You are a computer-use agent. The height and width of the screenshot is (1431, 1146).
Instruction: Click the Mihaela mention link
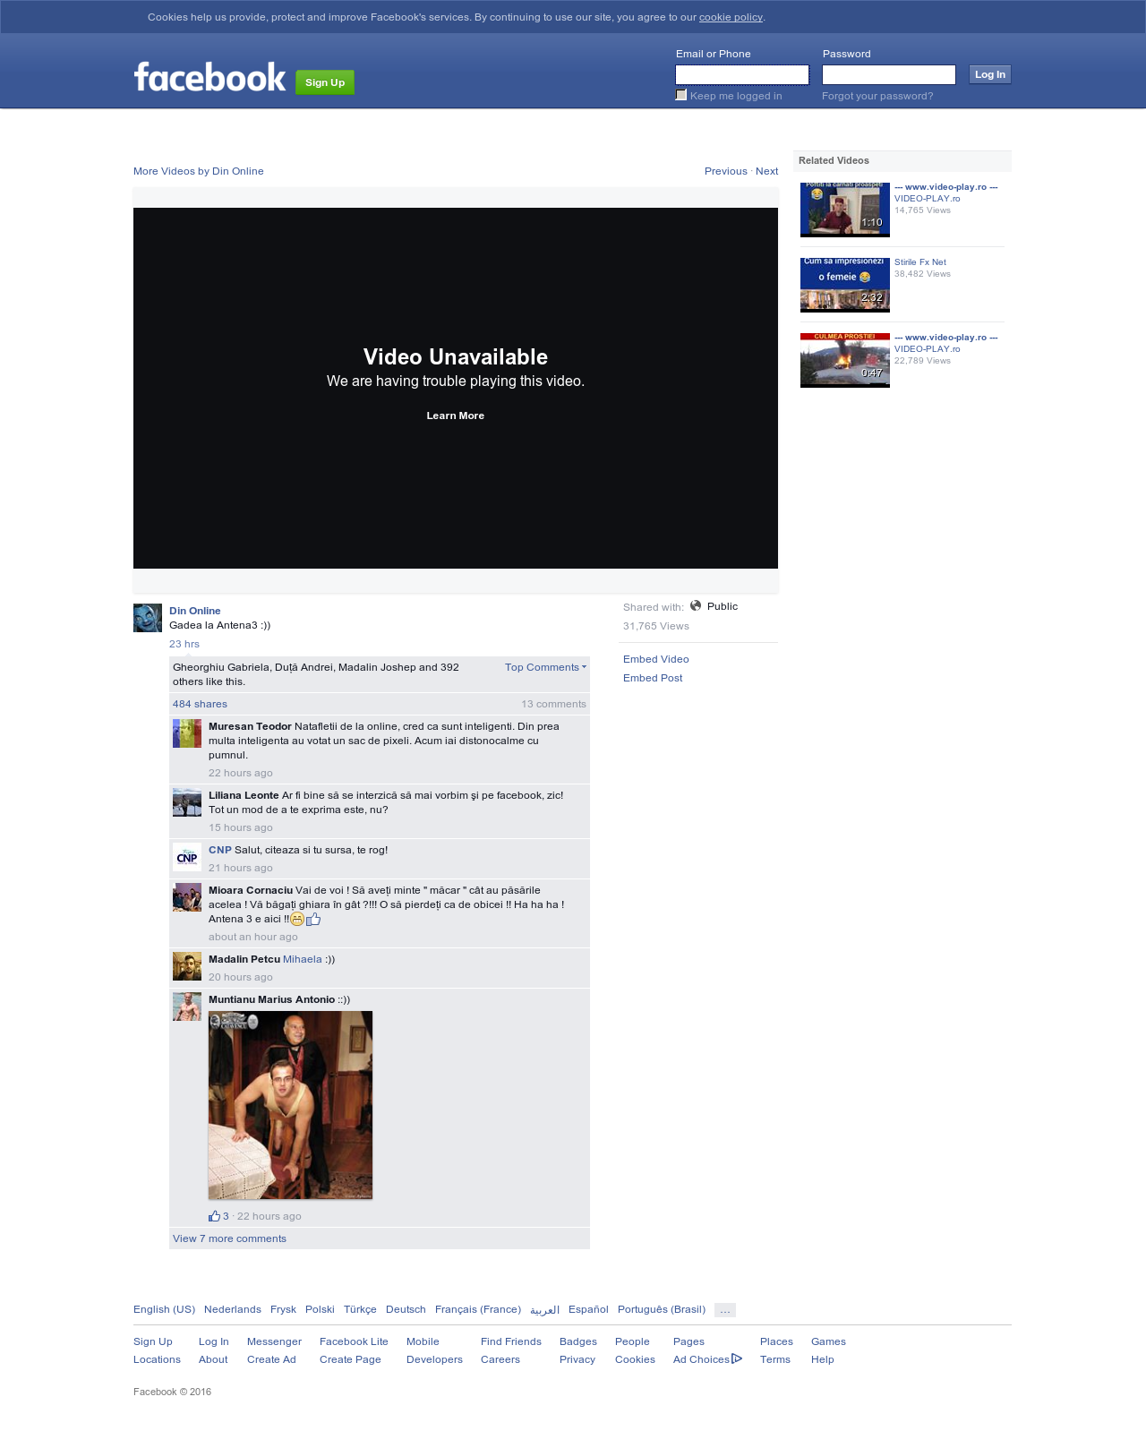click(303, 959)
